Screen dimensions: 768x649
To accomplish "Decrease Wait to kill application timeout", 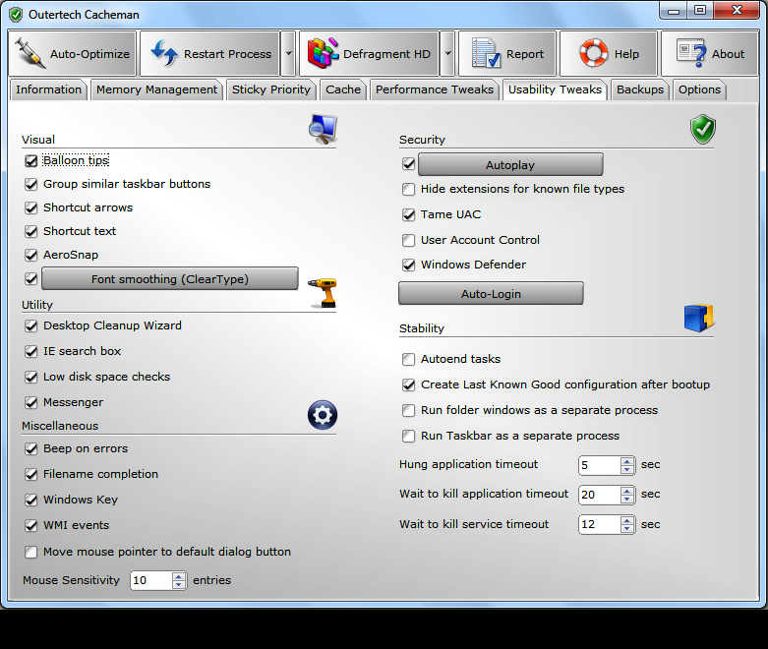I will [627, 499].
